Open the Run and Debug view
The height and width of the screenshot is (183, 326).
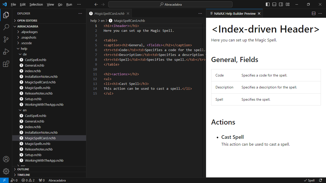coord(6,52)
